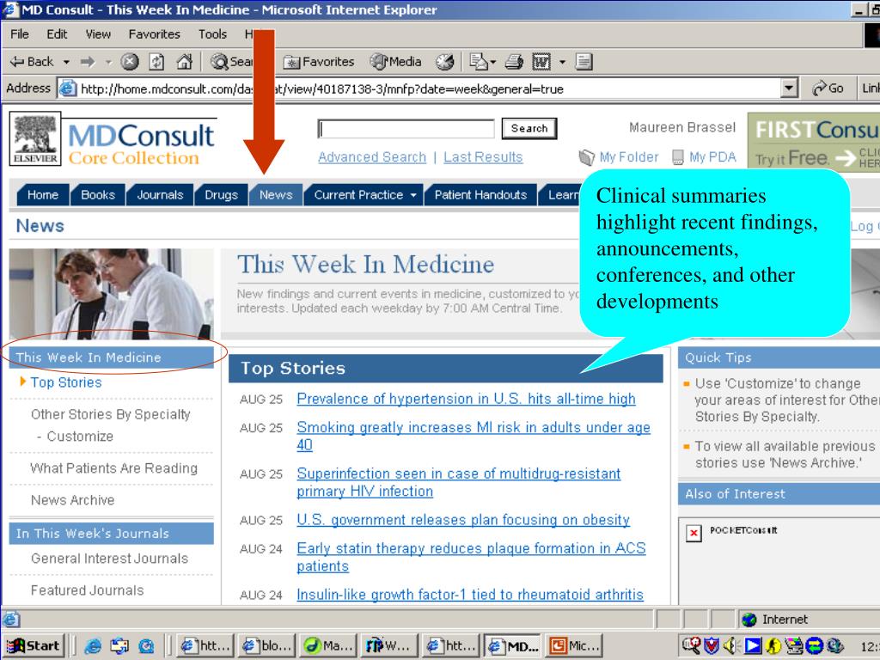Click the Forward arrow toolbar button
Screen dimensions: 880x660
[88, 62]
